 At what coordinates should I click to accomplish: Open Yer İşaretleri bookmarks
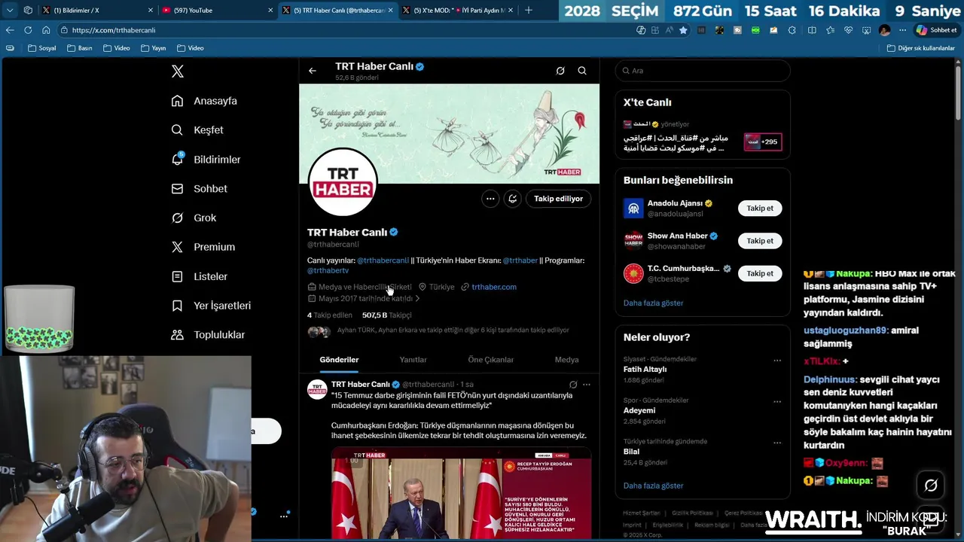pos(211,306)
